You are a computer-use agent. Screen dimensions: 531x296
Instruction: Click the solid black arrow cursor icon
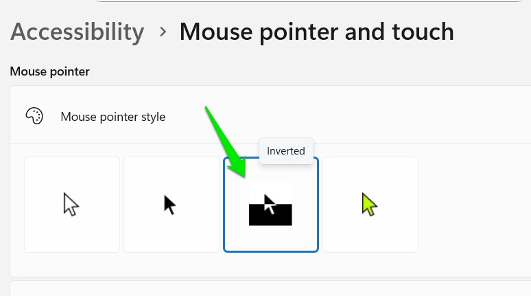coord(170,205)
